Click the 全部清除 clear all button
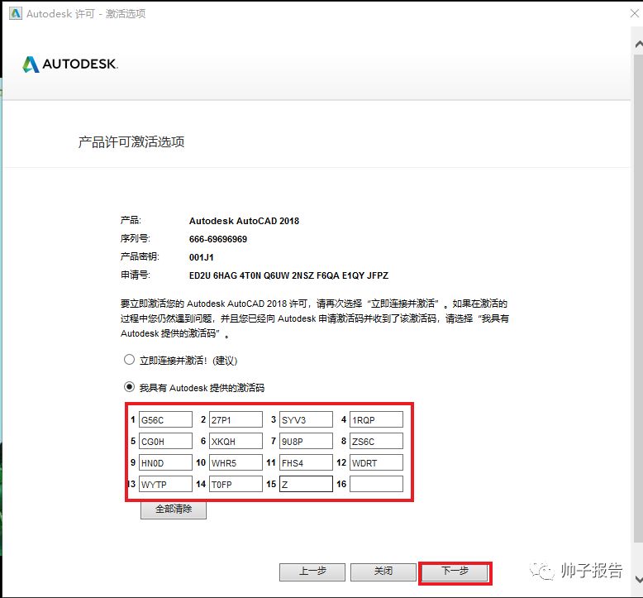 [x=174, y=509]
